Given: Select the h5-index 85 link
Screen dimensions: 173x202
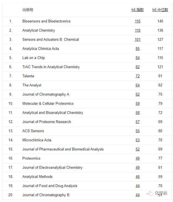Looking at the screenshot, I should (137, 49).
